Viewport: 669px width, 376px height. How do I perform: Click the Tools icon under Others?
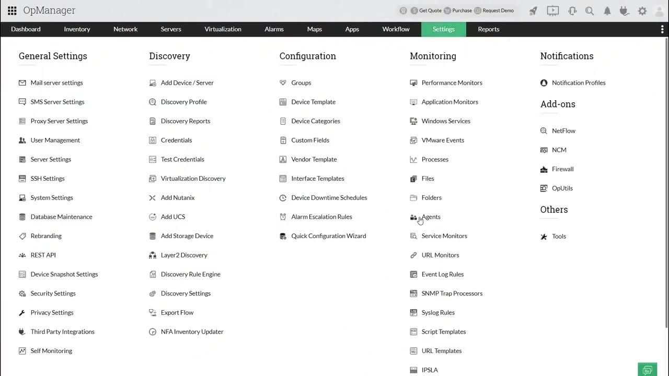544,237
